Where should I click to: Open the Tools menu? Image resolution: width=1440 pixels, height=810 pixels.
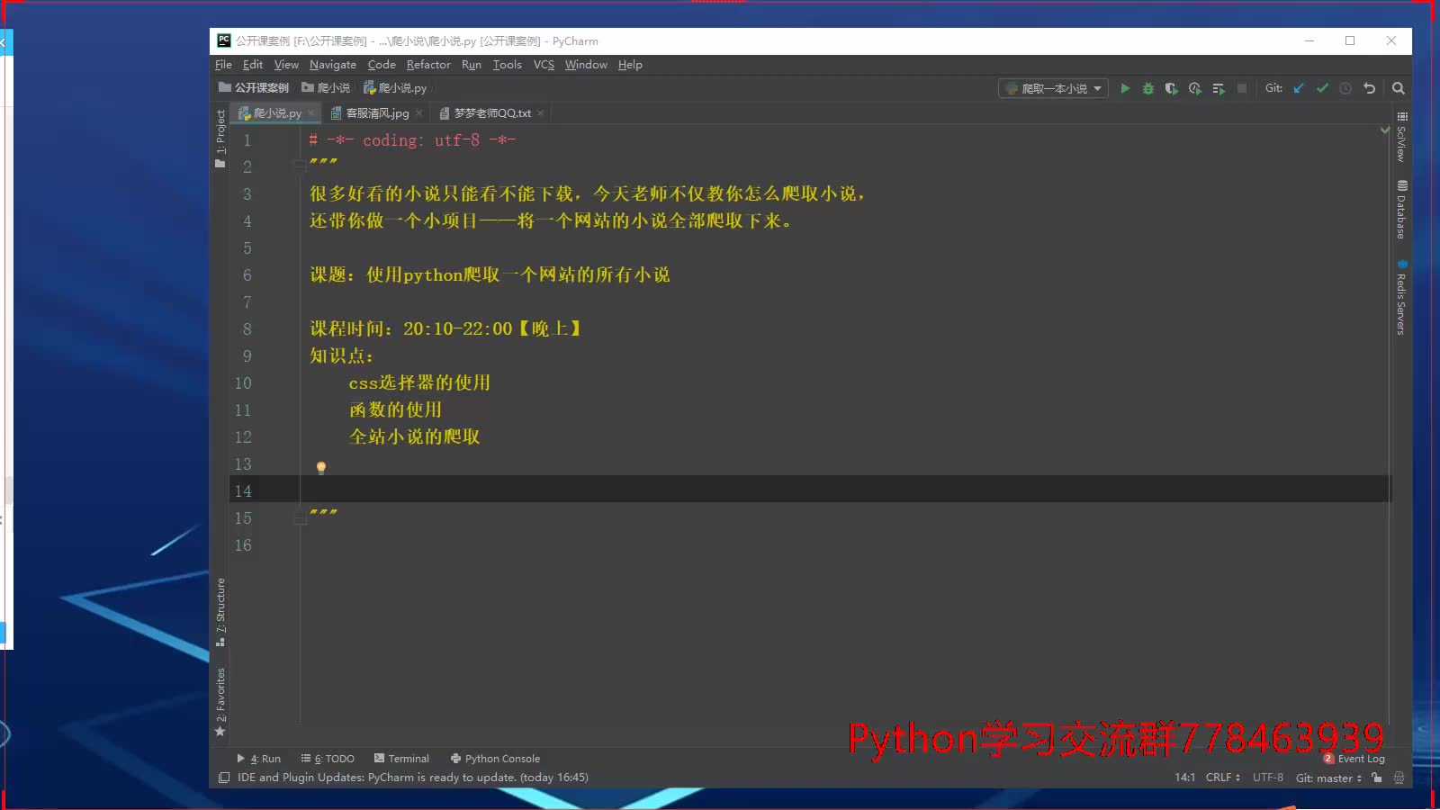tap(507, 65)
